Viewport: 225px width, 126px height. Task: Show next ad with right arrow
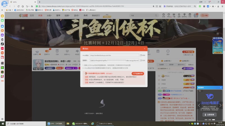(220, 106)
